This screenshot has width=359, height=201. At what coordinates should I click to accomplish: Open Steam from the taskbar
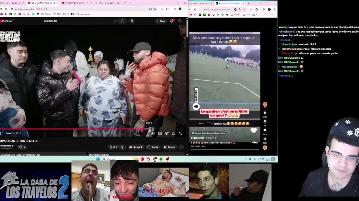coord(148,159)
